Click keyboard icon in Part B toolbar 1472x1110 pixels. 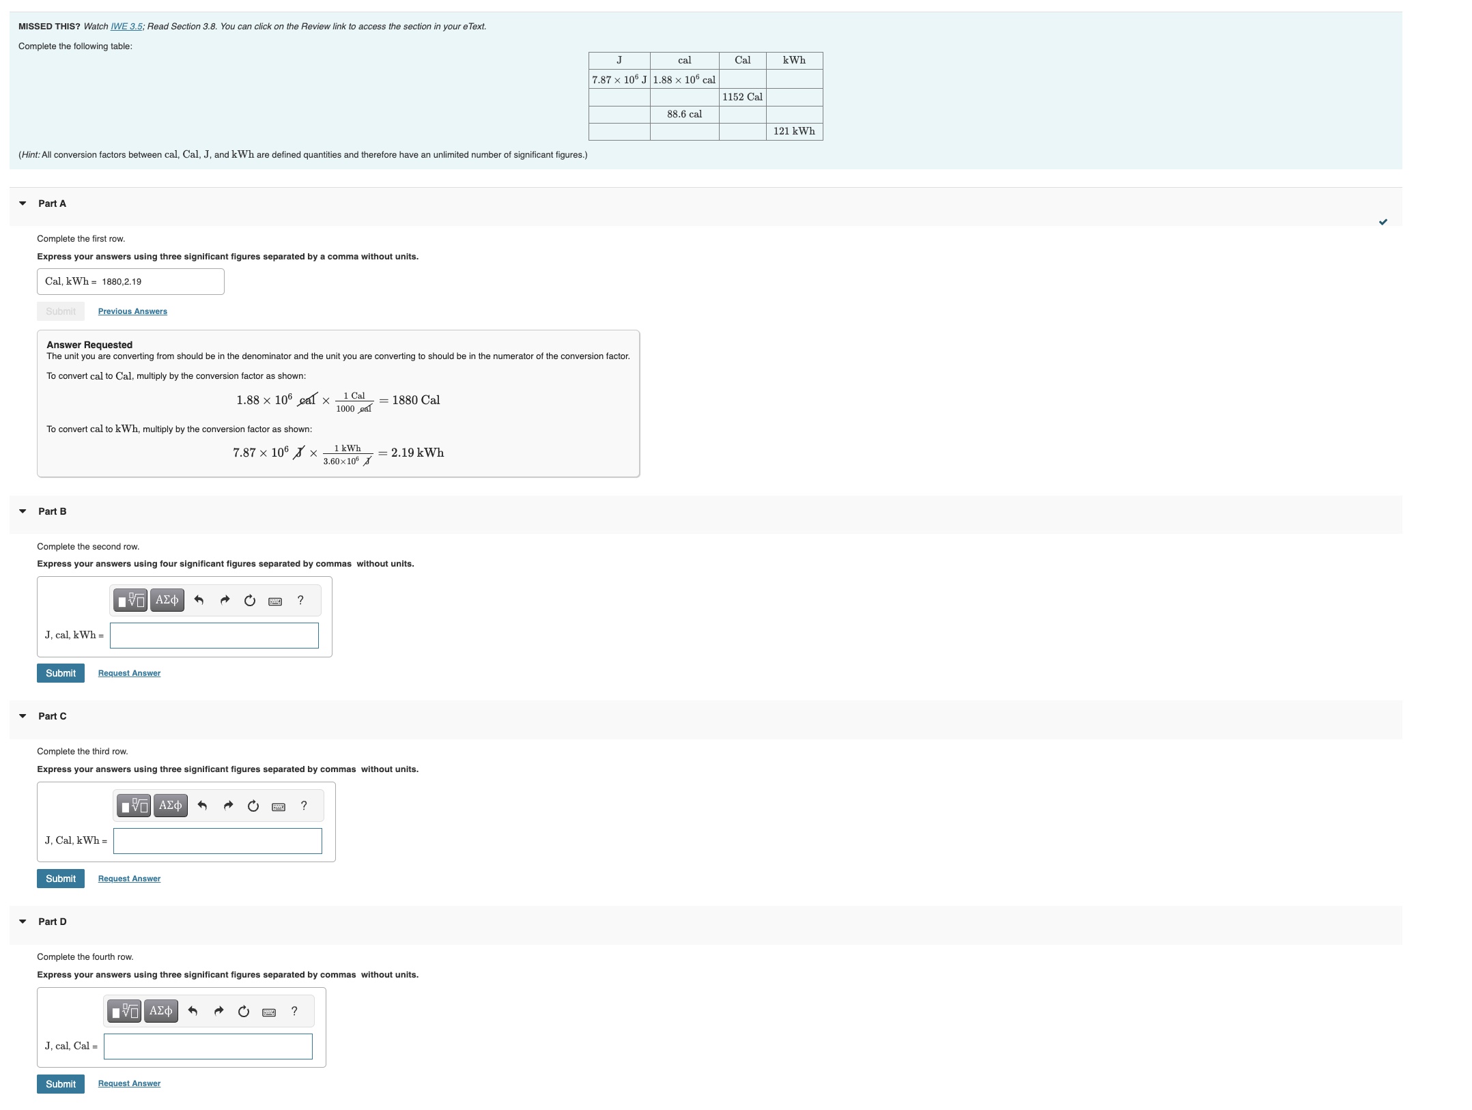point(275,601)
